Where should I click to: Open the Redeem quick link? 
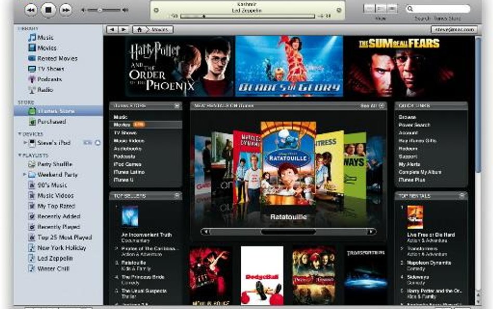[x=408, y=149]
